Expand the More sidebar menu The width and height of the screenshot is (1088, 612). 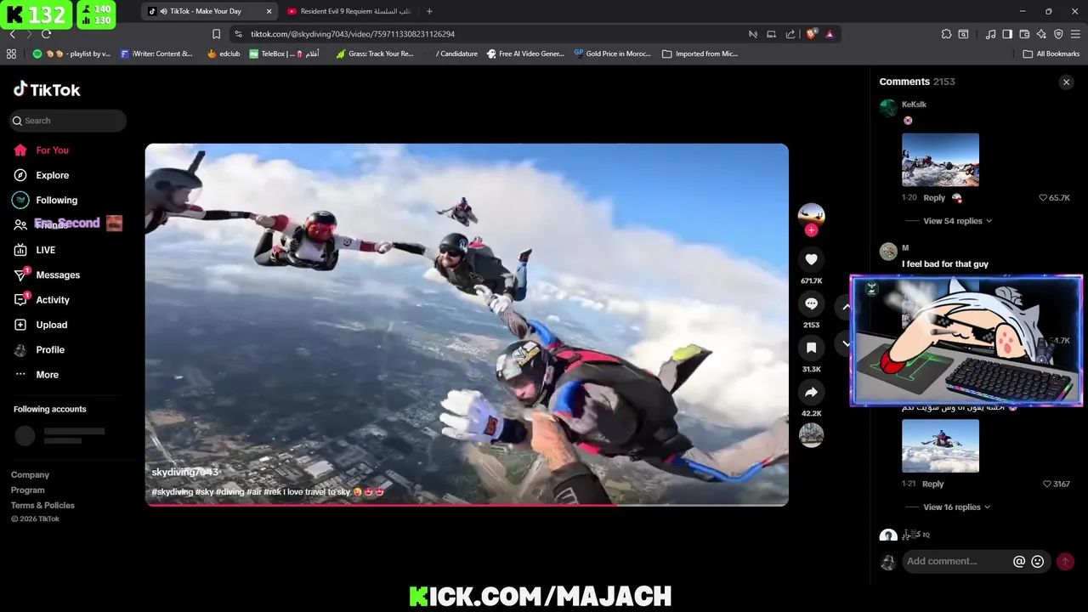coord(47,375)
